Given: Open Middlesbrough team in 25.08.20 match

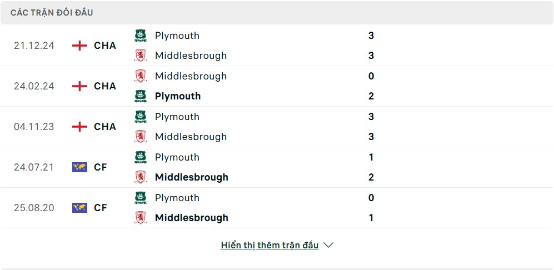Looking at the screenshot, I should tap(192, 218).
